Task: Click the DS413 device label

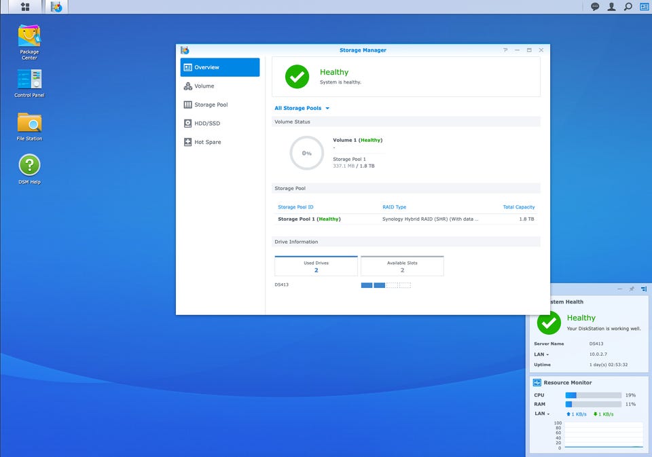Action: pos(281,285)
